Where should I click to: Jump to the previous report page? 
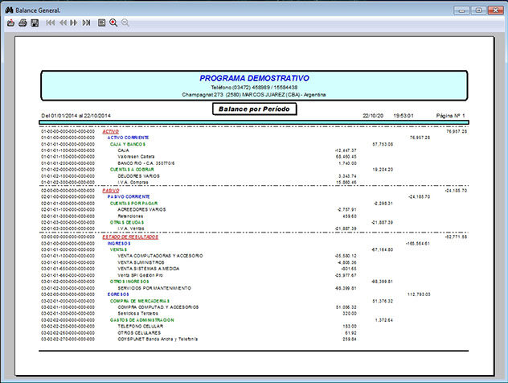[x=62, y=23]
